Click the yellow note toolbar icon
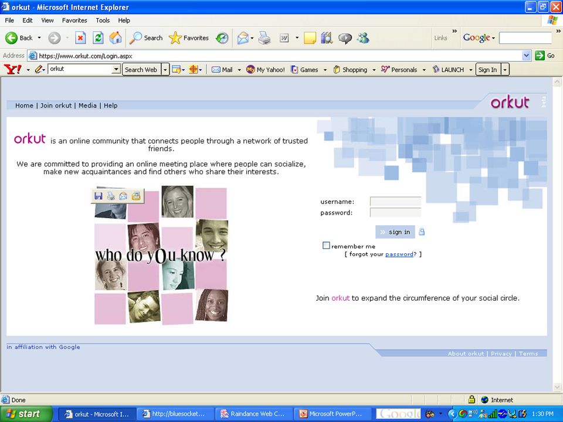Screen dimensions: 563x422 310,38
